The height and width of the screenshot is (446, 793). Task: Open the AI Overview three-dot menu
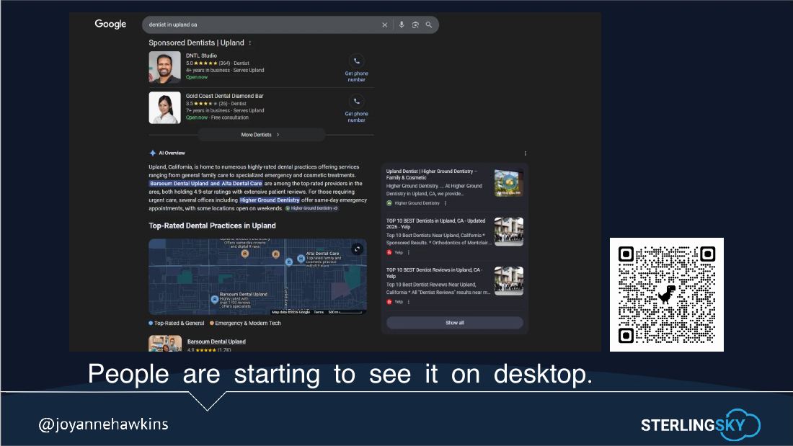click(x=526, y=153)
